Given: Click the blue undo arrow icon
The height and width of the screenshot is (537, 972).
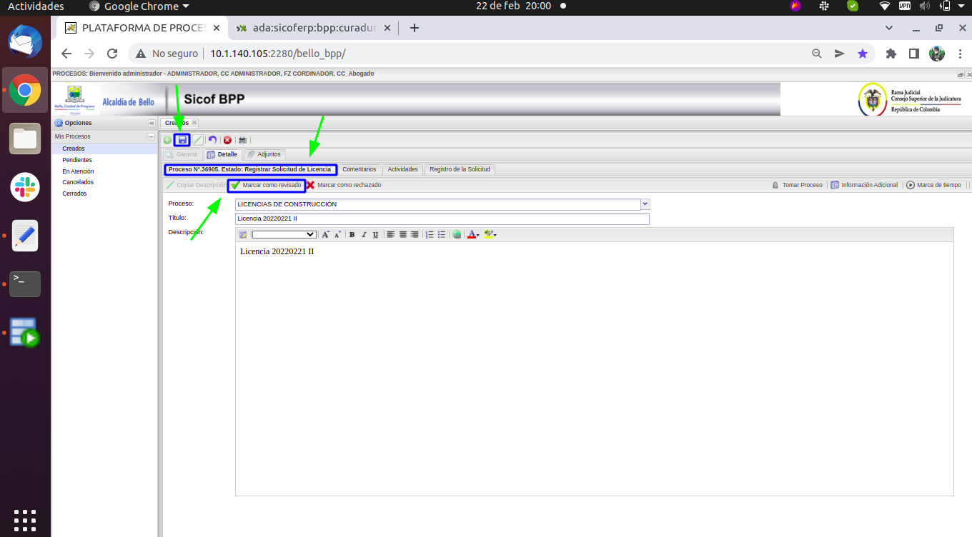Looking at the screenshot, I should click(x=212, y=140).
